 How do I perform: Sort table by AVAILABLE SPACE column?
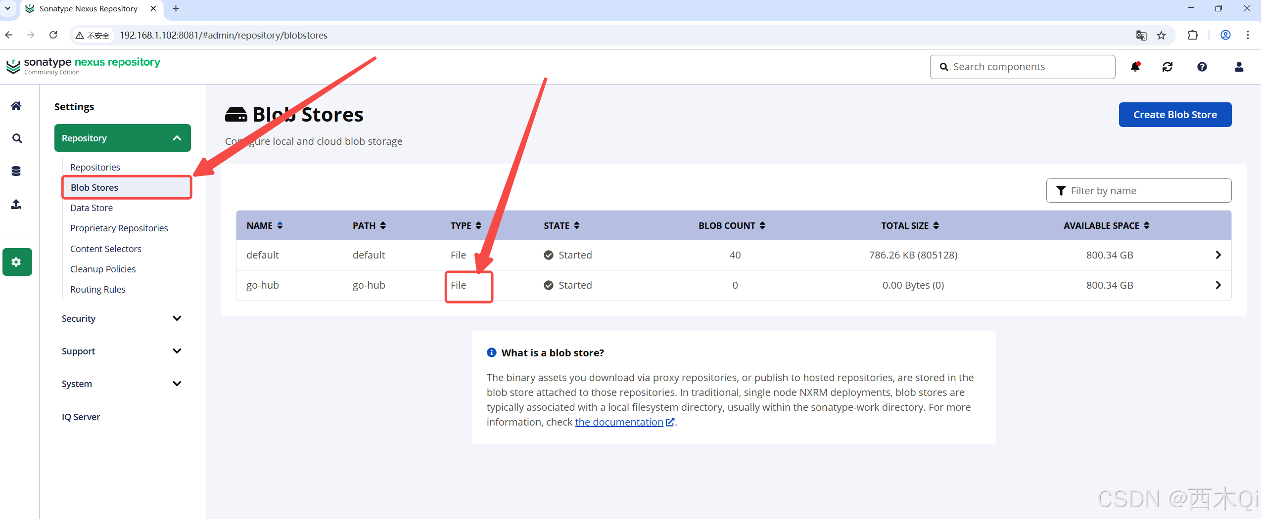(x=1106, y=226)
